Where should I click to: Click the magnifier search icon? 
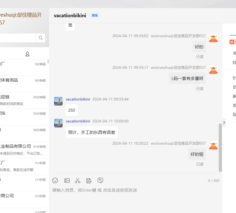(x=41, y=38)
